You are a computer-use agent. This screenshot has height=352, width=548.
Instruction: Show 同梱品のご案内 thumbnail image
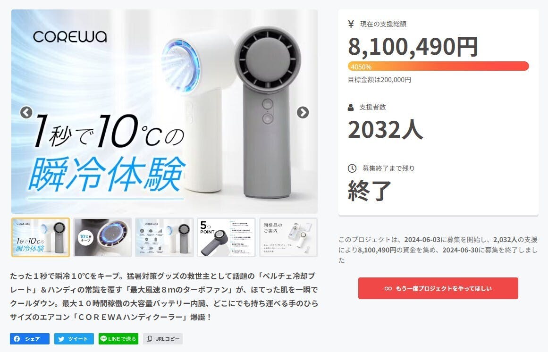pyautogui.click(x=288, y=237)
